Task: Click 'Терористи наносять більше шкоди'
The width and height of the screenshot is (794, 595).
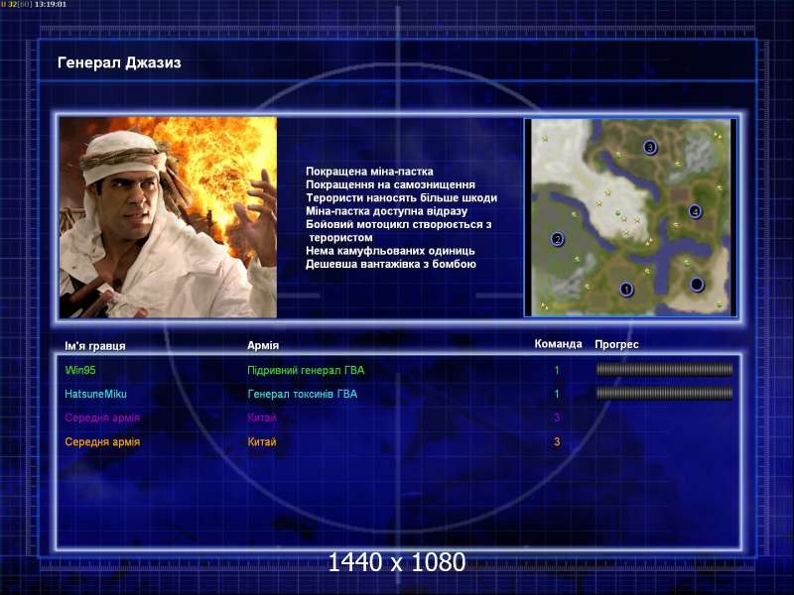Action: pyautogui.click(x=402, y=197)
